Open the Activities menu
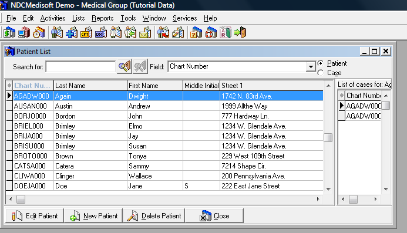This screenshot has height=233, width=407. tap(53, 18)
